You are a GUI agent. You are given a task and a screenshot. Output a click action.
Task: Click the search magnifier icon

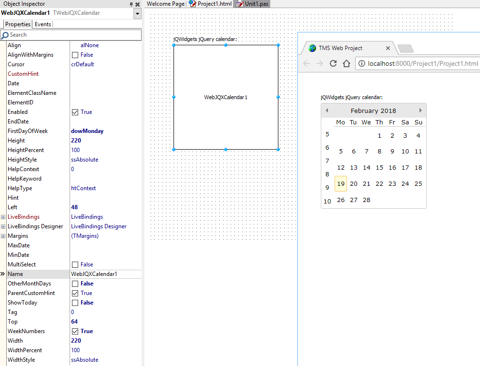tap(5, 35)
